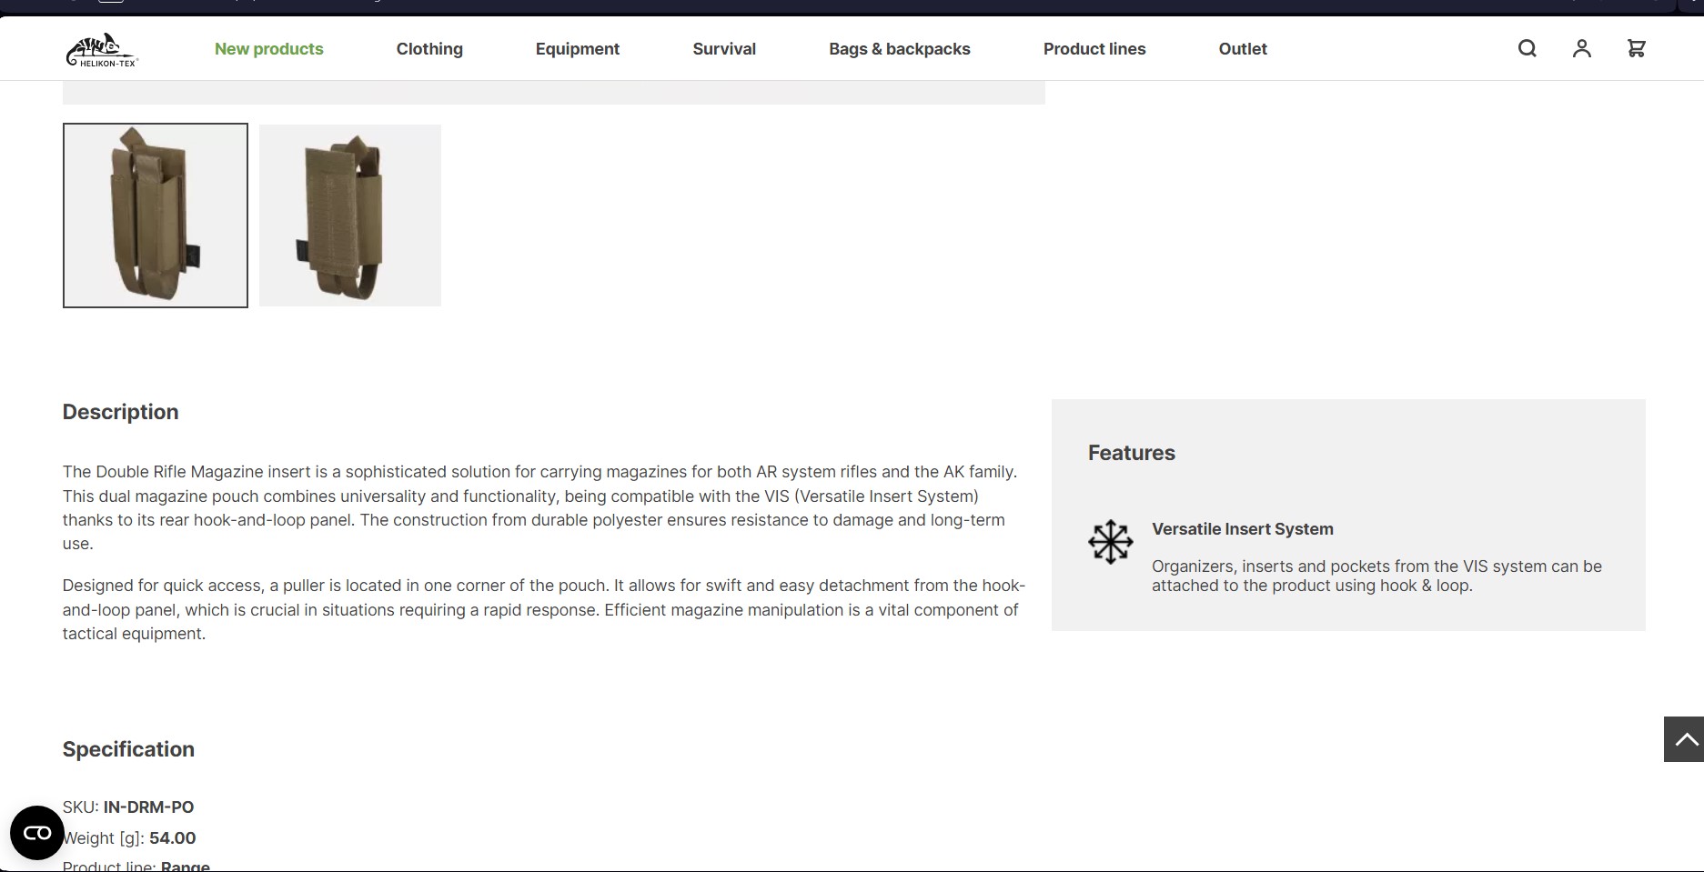Open the accessibility widget button
The image size is (1704, 872).
click(x=37, y=833)
